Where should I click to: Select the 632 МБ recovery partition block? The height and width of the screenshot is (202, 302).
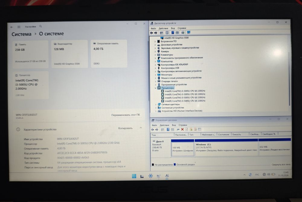tap(275, 147)
